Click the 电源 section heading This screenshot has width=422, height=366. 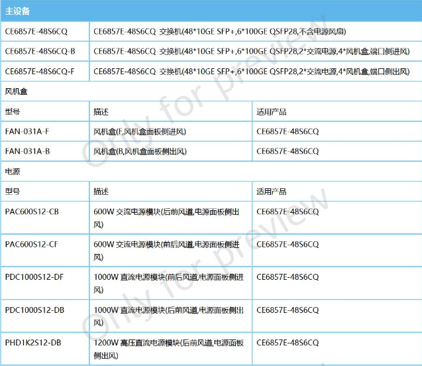coord(12,171)
